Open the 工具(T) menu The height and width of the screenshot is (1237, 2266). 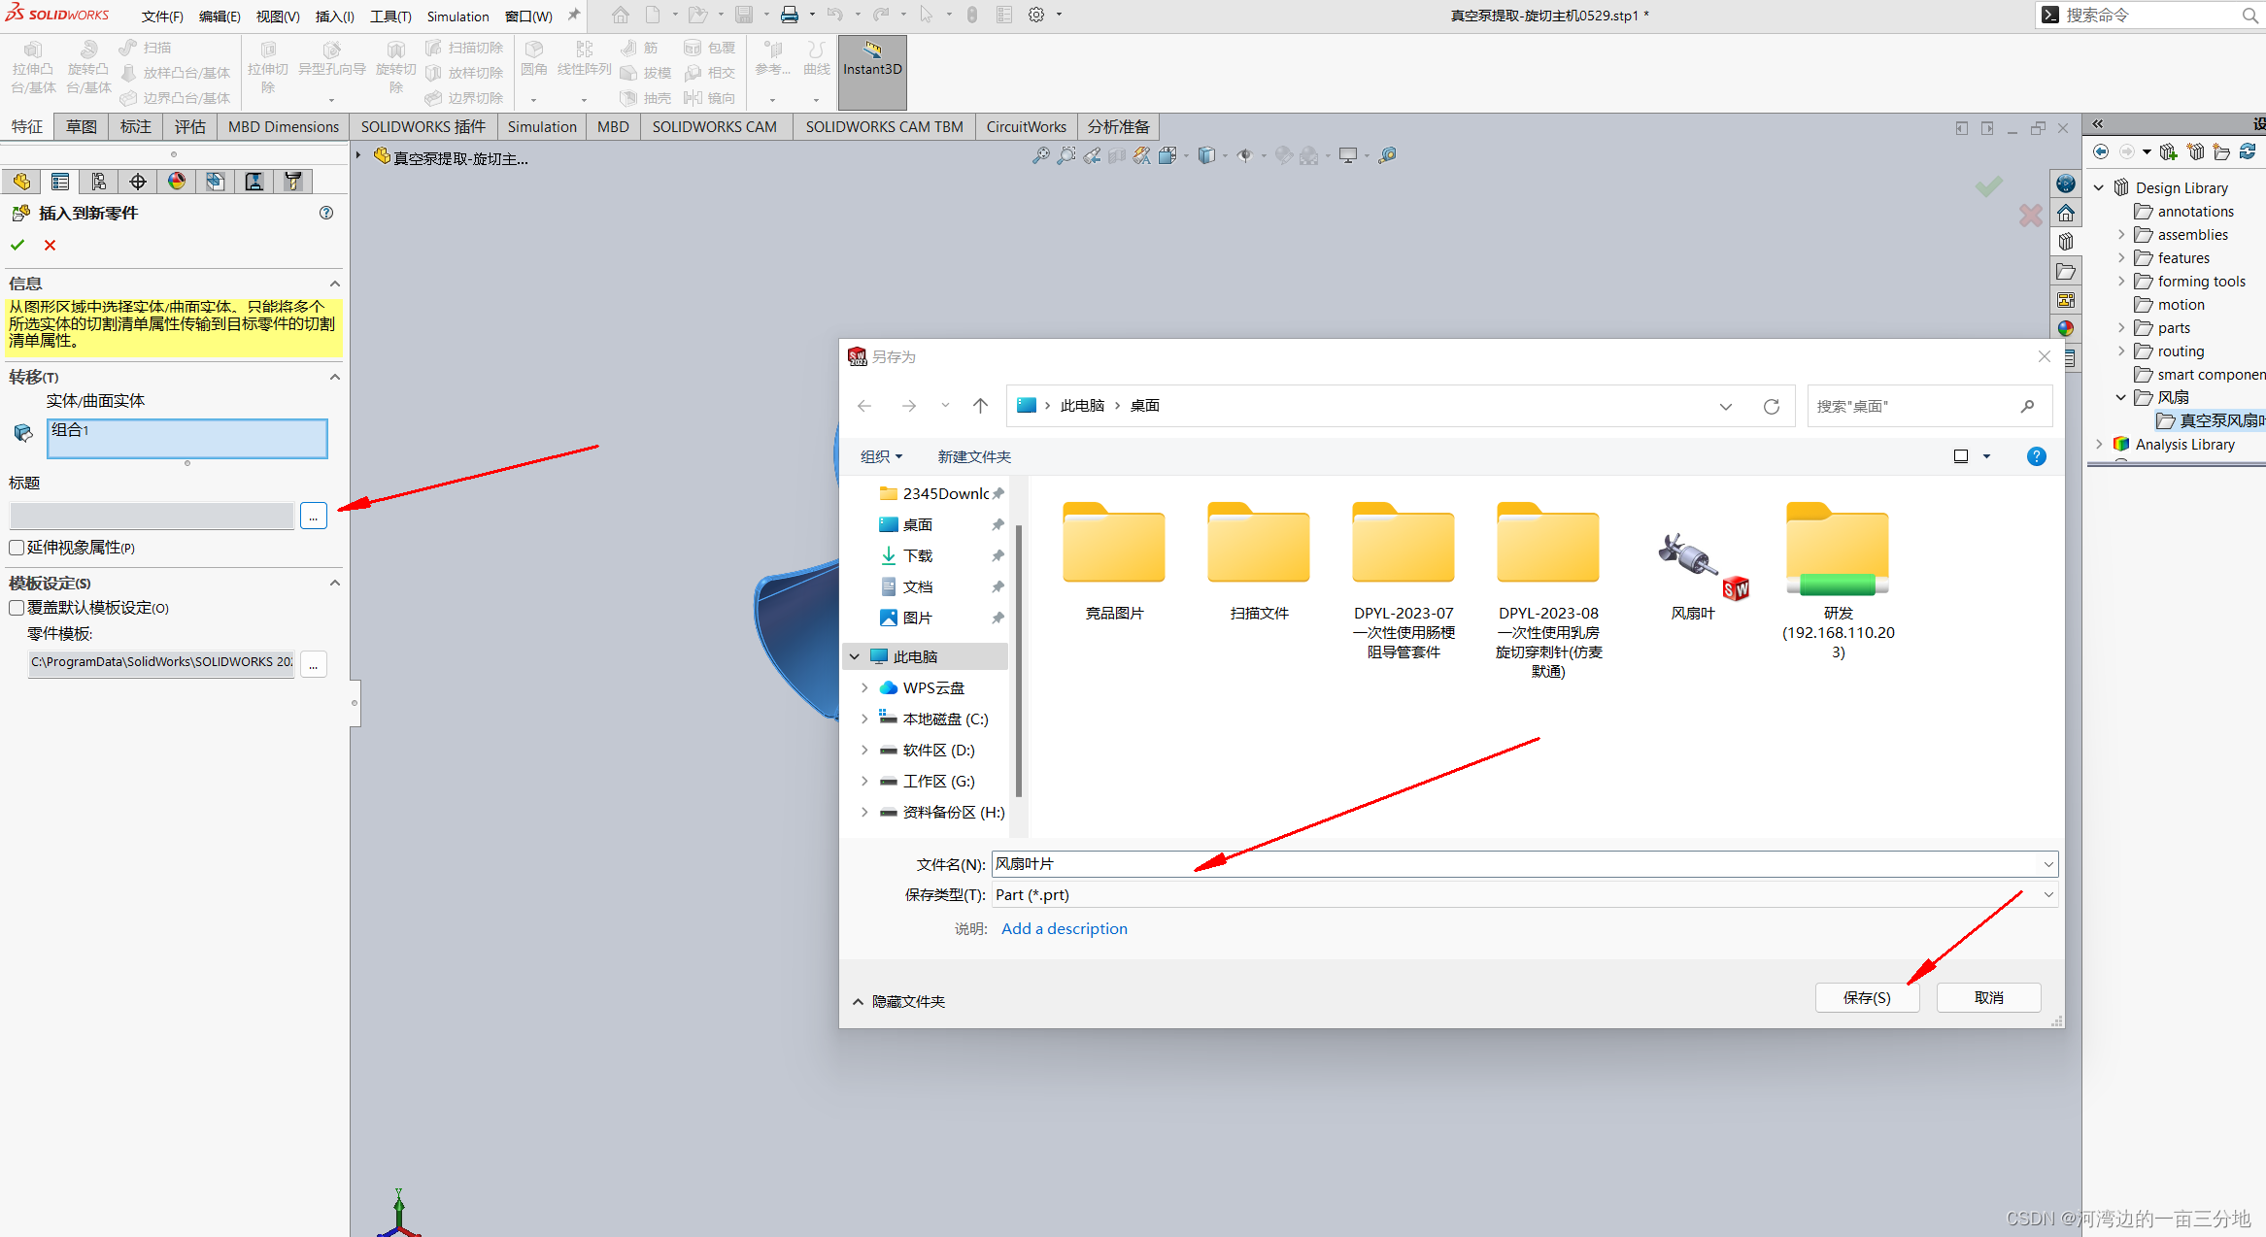[389, 17]
